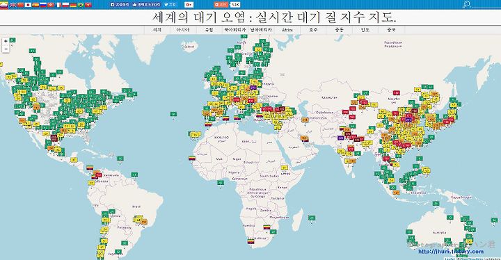501x260 pixels.
Task: Select the 인도 (India) tab
Action: [365, 30]
